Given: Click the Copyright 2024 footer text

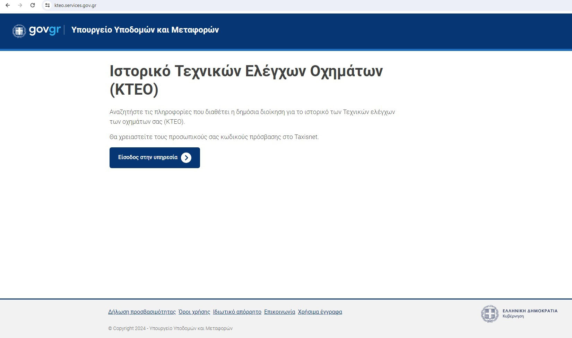Looking at the screenshot, I should pos(170,328).
